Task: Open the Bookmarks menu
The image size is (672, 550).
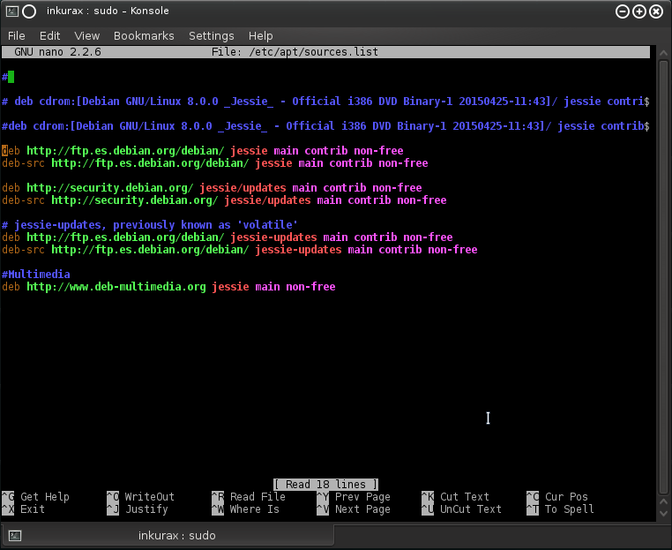Action: pos(144,35)
